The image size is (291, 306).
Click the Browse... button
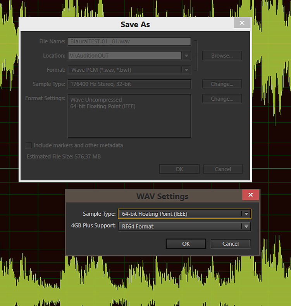point(222,56)
